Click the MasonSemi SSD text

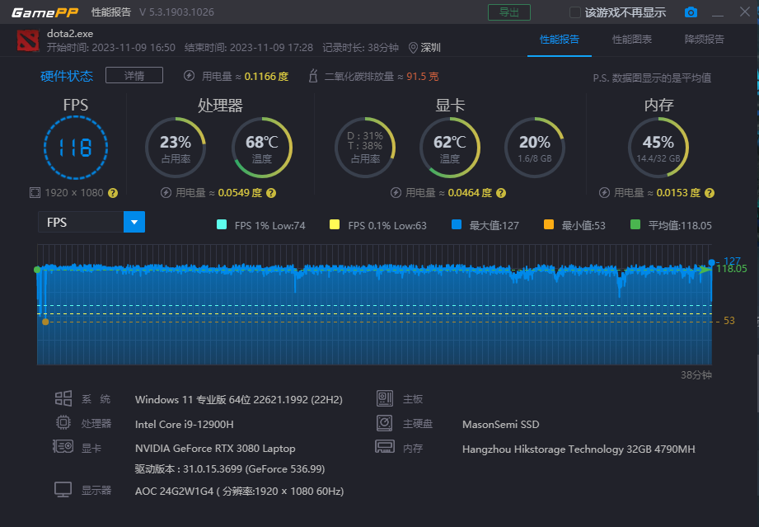click(x=500, y=424)
